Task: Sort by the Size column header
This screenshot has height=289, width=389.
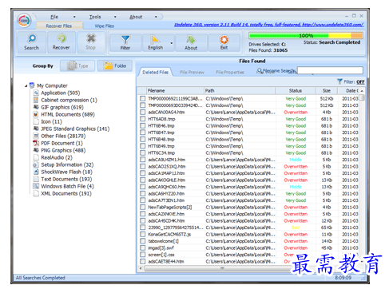Action: point(327,91)
